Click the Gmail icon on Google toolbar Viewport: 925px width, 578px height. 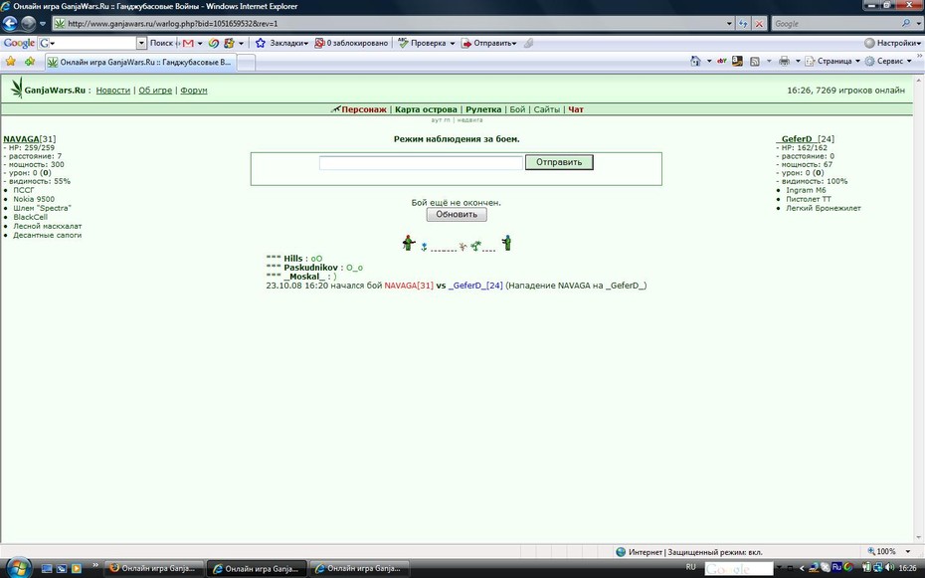pos(188,43)
